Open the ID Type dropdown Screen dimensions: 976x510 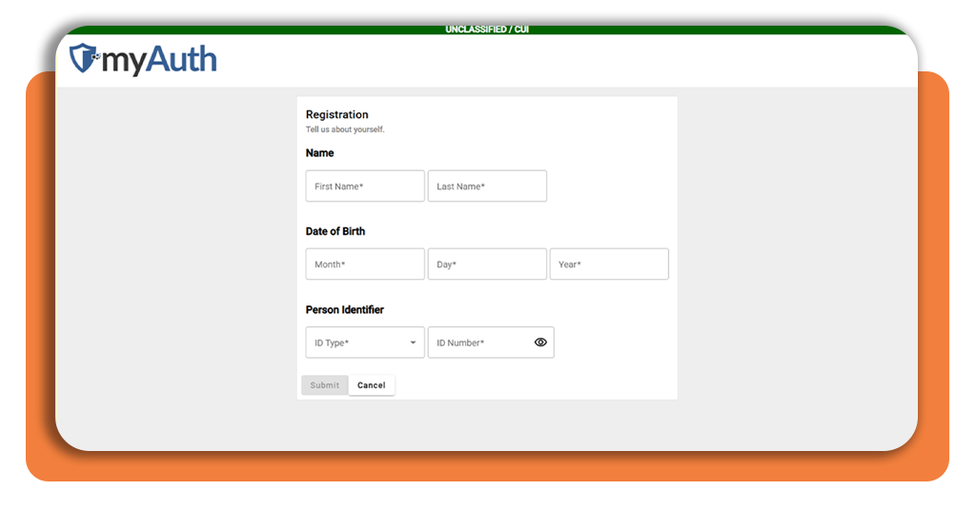point(365,343)
